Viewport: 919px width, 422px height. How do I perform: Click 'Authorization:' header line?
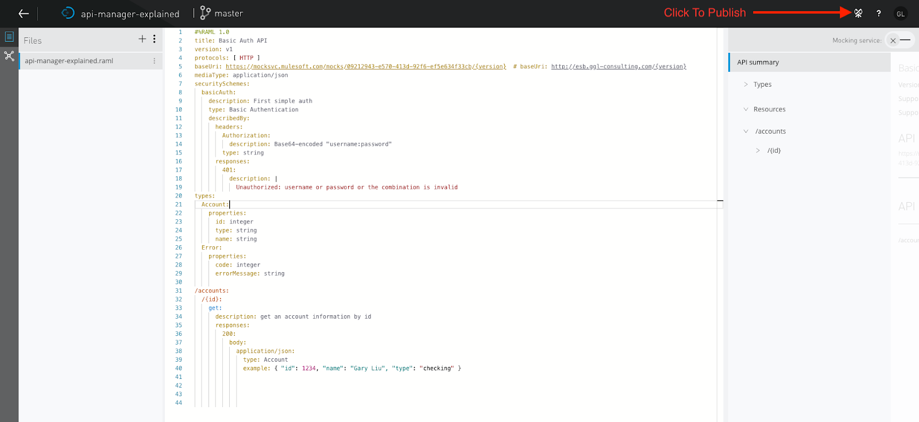click(246, 135)
